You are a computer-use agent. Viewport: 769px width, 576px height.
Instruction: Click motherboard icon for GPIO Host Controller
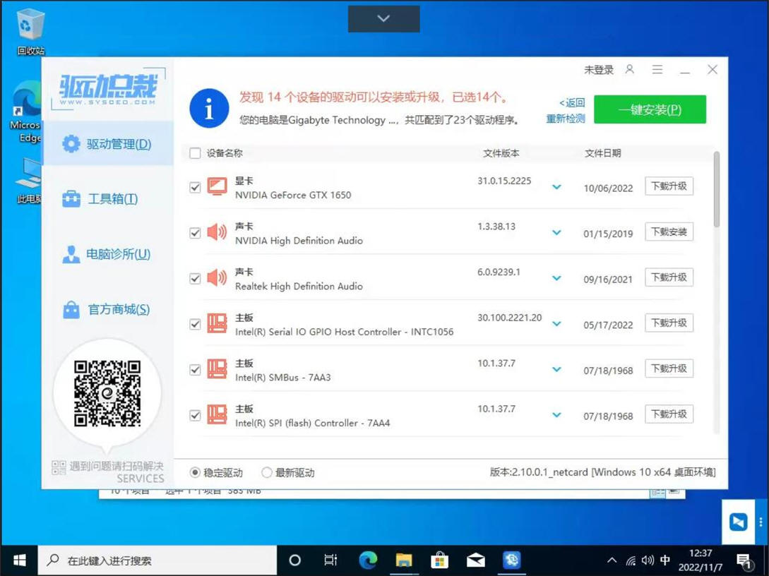(217, 323)
